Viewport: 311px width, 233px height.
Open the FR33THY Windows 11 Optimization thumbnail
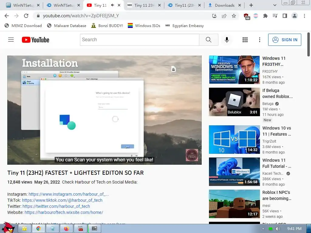tap(234, 70)
